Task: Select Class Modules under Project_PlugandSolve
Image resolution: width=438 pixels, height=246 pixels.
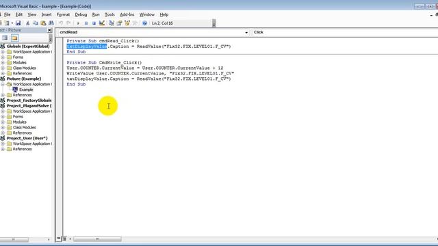Action: (25, 128)
